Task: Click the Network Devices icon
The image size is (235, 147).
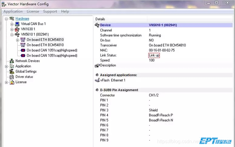Action: (12, 61)
